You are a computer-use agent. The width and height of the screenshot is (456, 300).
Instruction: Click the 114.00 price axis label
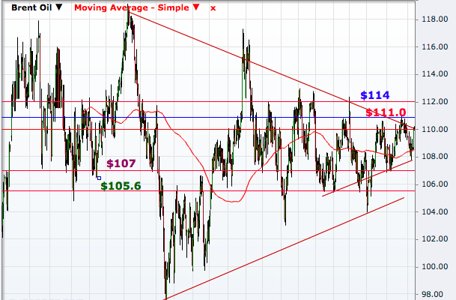click(435, 74)
